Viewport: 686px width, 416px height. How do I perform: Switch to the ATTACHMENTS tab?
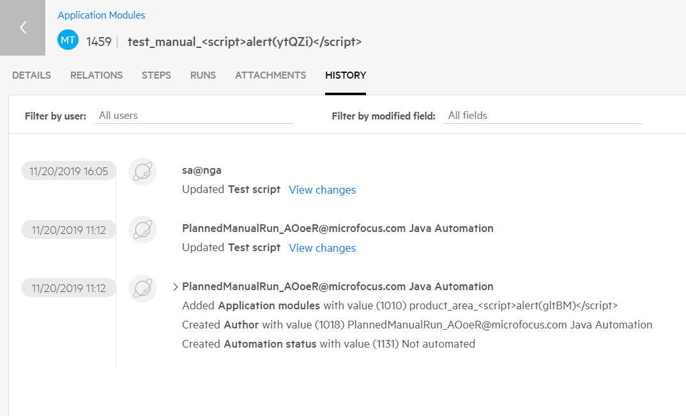pyautogui.click(x=270, y=75)
